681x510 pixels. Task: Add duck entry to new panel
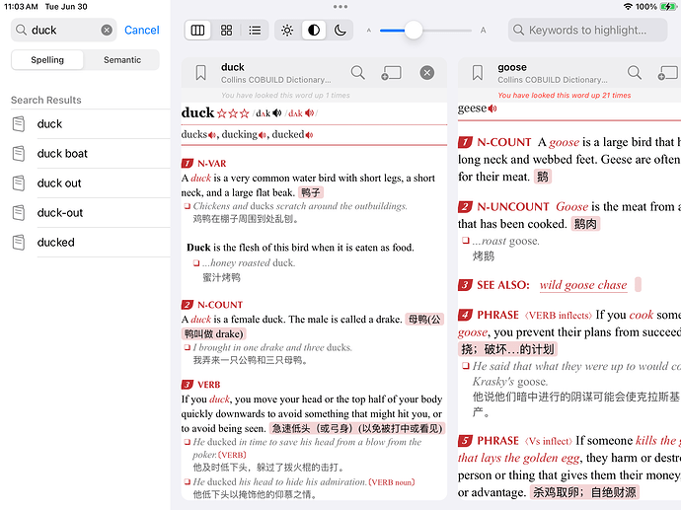[391, 73]
